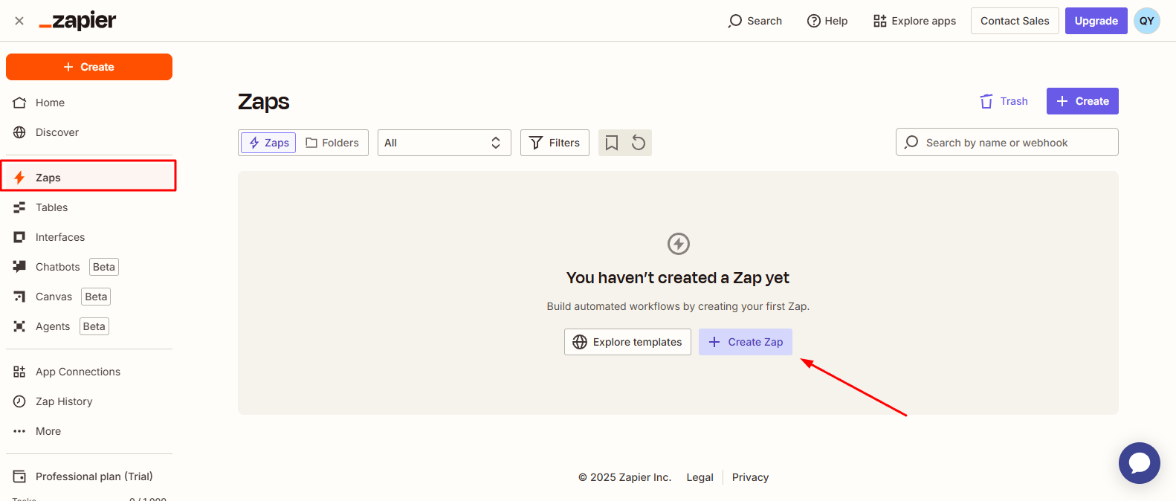Open the Trash link
Image resolution: width=1176 pixels, height=501 pixels.
pyautogui.click(x=1004, y=101)
